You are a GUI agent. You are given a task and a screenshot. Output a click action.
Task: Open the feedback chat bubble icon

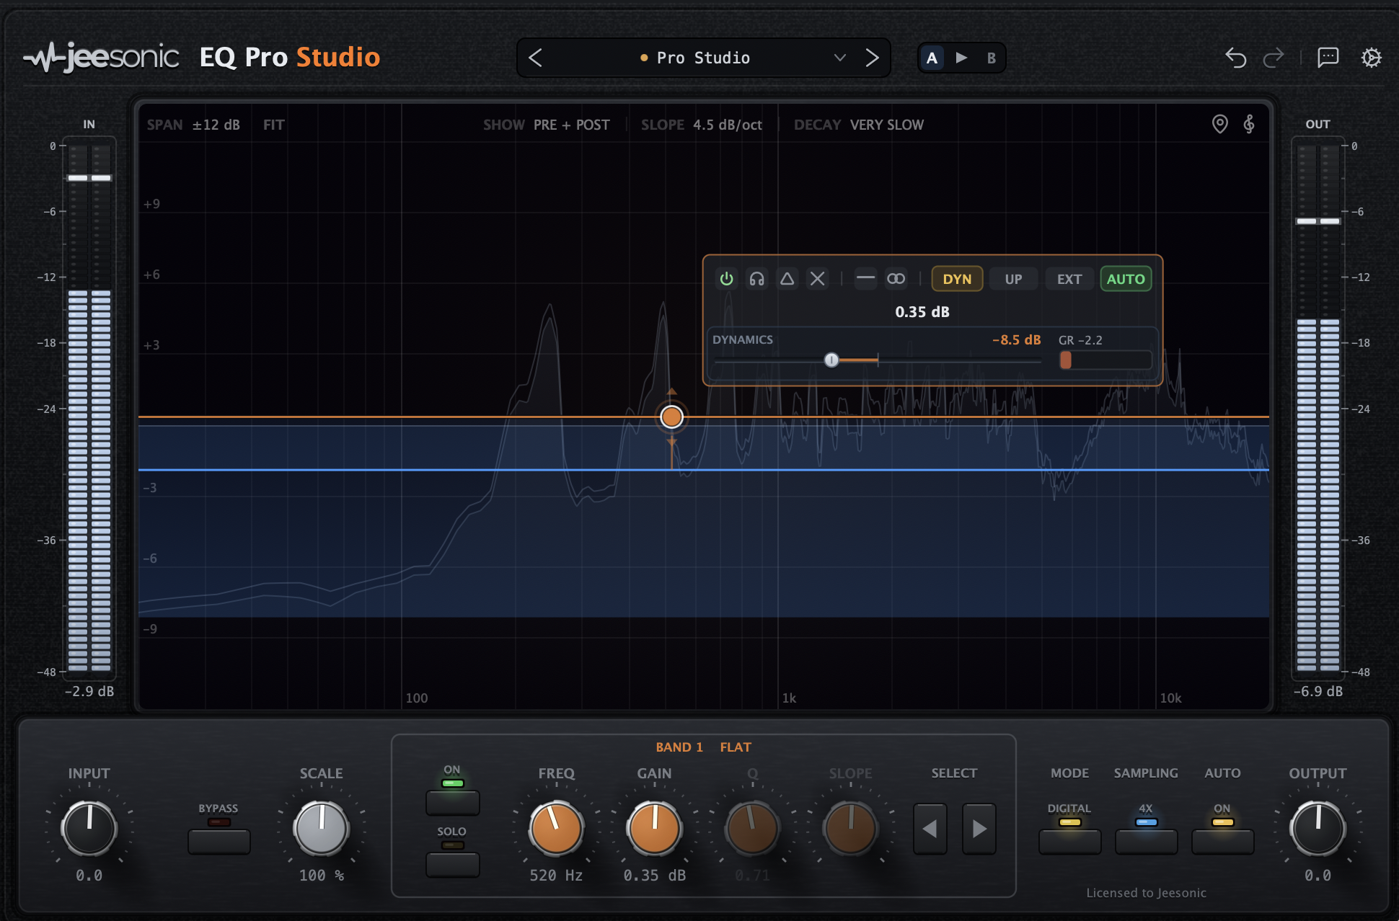point(1328,58)
